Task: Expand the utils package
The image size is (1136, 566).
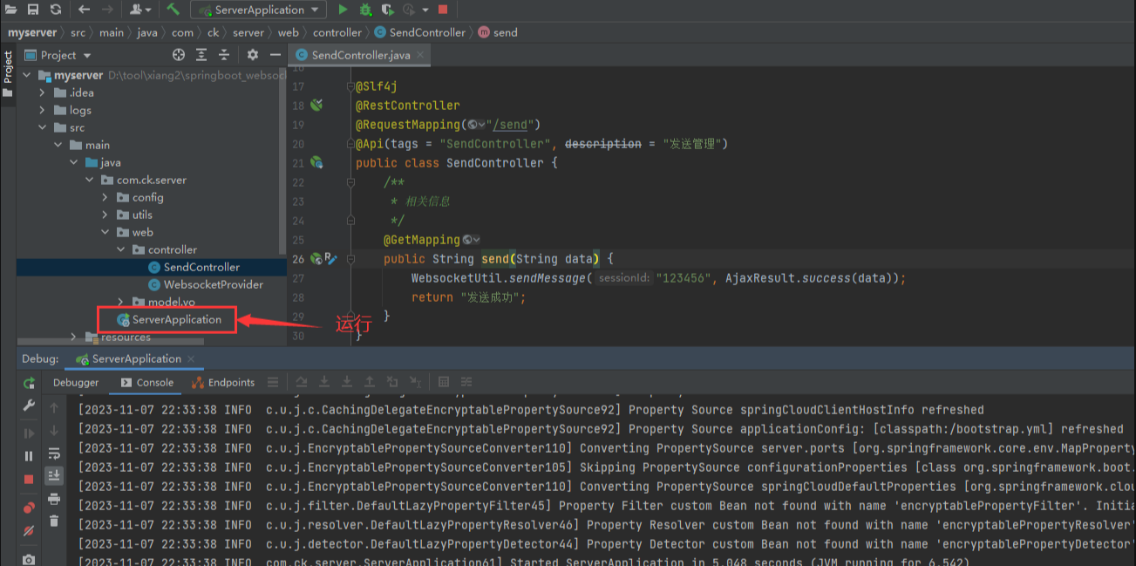Action: [105, 215]
